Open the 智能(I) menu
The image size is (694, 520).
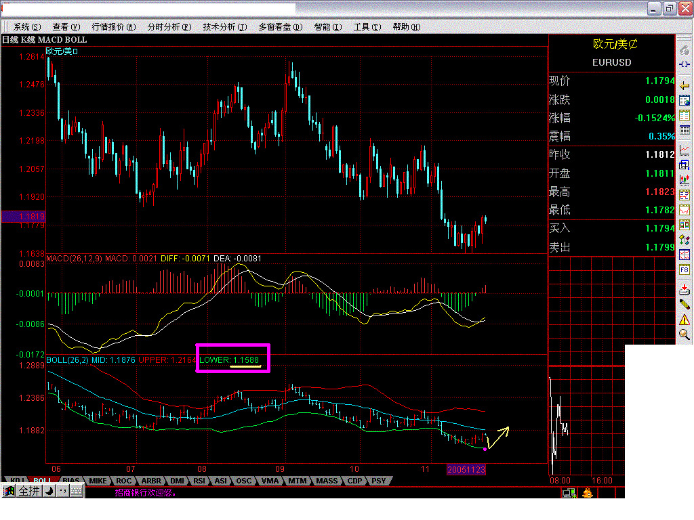[x=328, y=27]
